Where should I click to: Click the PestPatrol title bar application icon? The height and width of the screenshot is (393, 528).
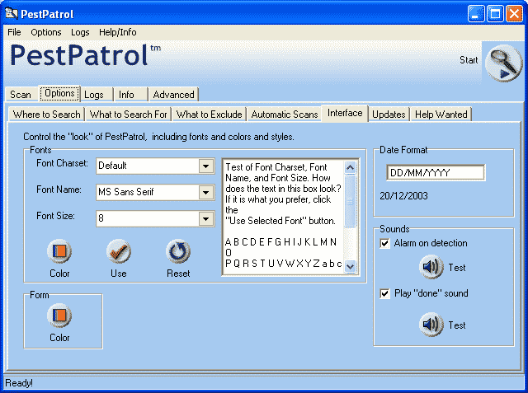click(x=11, y=14)
